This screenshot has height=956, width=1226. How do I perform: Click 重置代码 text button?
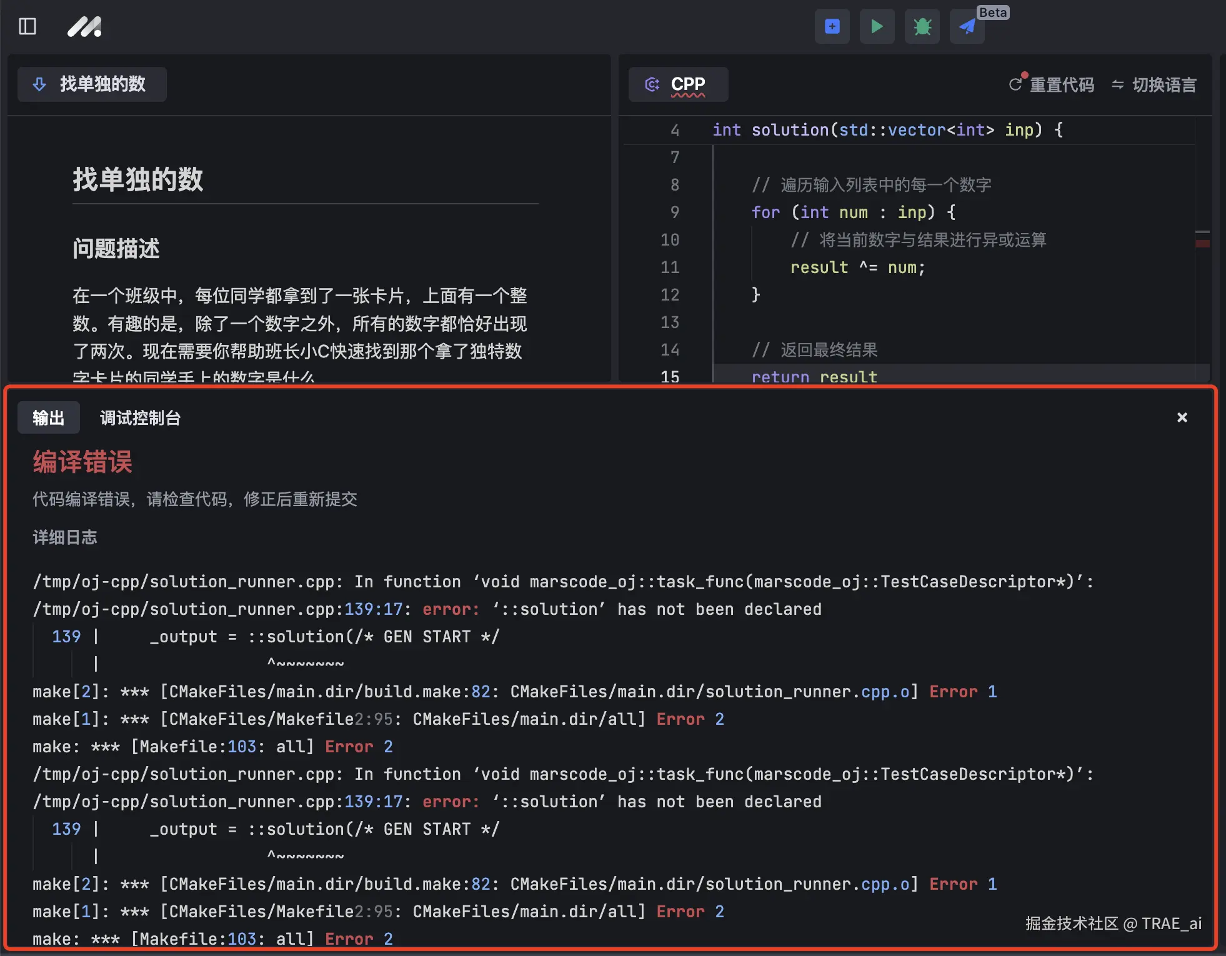1062,84
